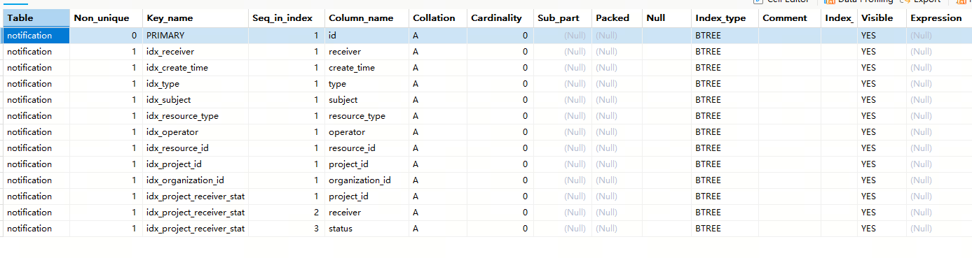Select the idx_type key name cell

[196, 83]
